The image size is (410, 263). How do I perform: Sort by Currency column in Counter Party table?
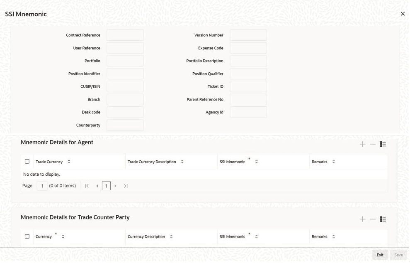[x=63, y=236]
